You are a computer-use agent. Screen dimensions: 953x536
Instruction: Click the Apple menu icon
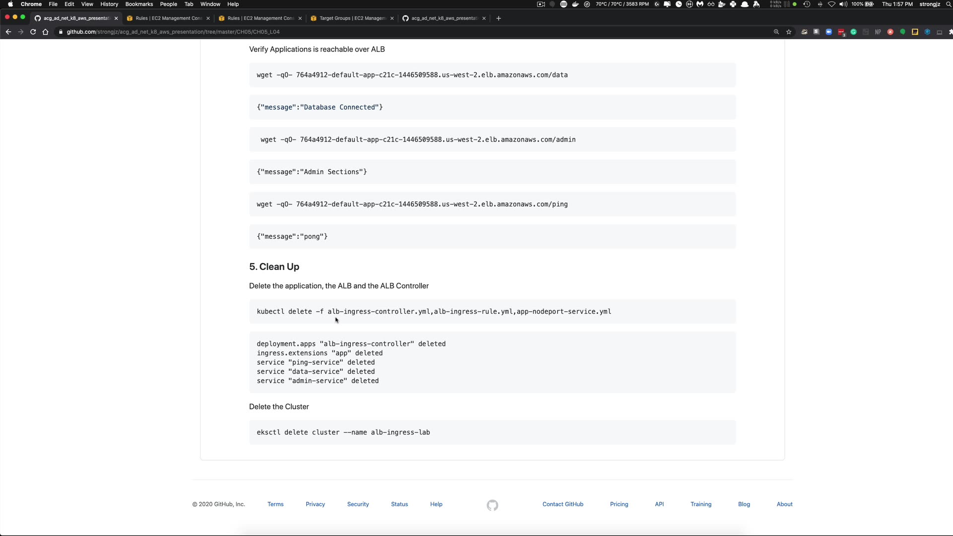pos(10,4)
